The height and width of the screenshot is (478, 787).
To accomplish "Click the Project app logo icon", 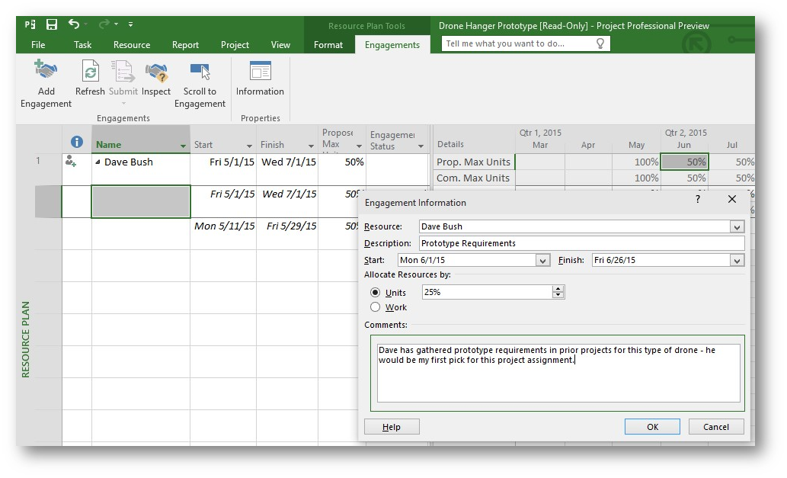I will [30, 24].
